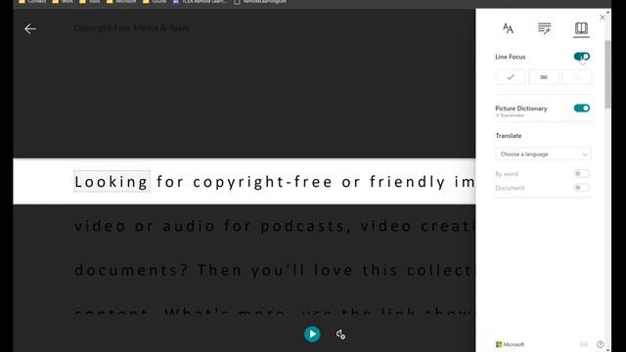Image resolution: width=626 pixels, height=352 pixels.
Task: Toggle translate By word switch
Action: point(581,174)
